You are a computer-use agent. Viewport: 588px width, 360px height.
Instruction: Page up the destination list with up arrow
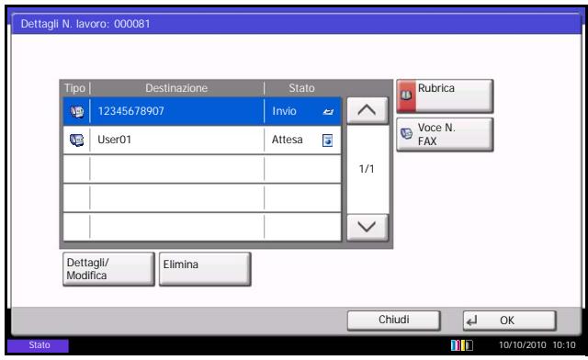click(x=367, y=110)
